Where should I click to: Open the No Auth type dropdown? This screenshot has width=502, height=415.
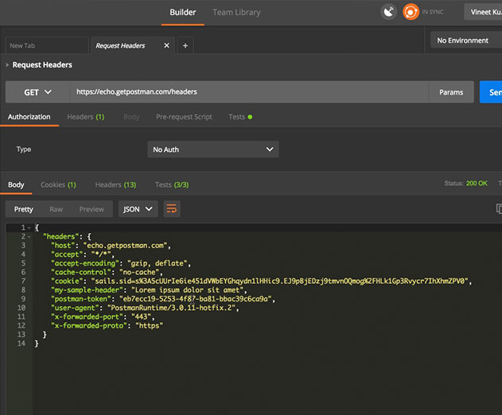[x=213, y=149]
